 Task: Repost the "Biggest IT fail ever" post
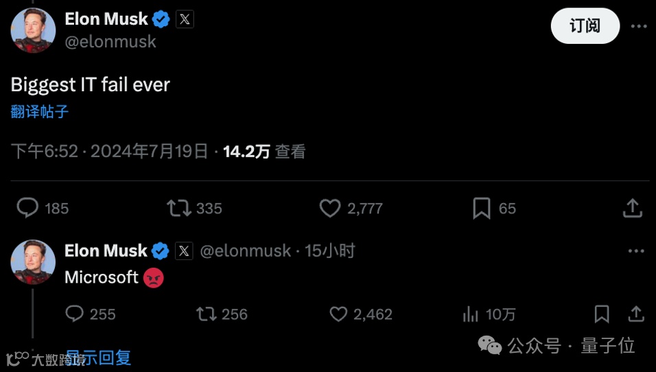tap(179, 208)
